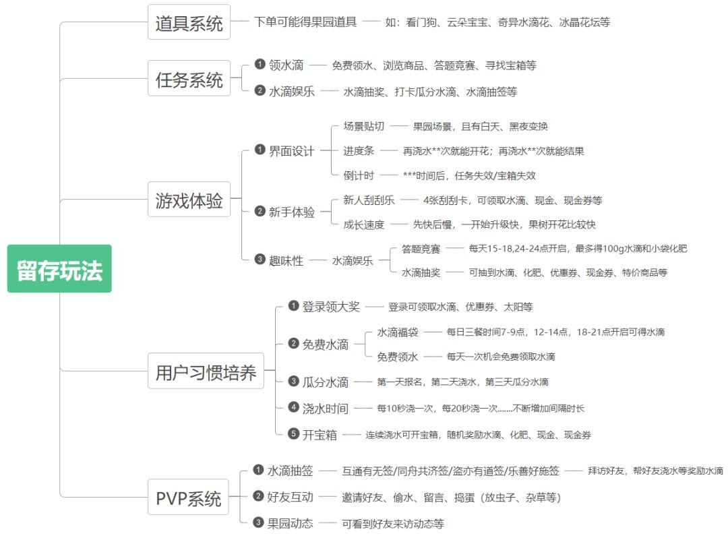The image size is (728, 536).
Task: Select the 新人刮刮乐 subtopic
Action: point(369,200)
